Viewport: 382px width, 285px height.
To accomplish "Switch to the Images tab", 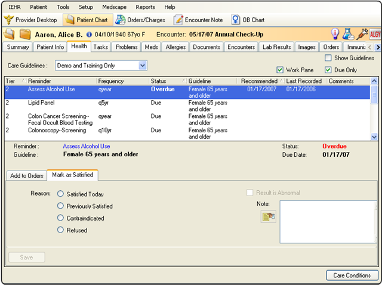I will pyautogui.click(x=307, y=47).
